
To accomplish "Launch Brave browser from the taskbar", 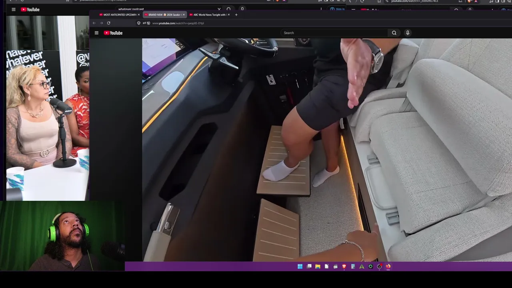I will (344, 266).
